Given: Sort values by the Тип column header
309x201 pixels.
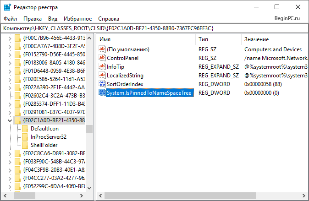Looking at the screenshot, I should pos(219,39).
